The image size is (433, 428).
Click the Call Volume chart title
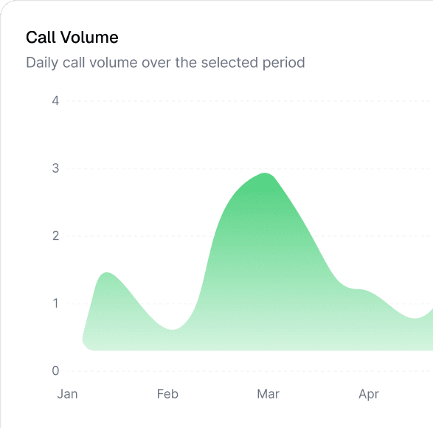point(72,38)
